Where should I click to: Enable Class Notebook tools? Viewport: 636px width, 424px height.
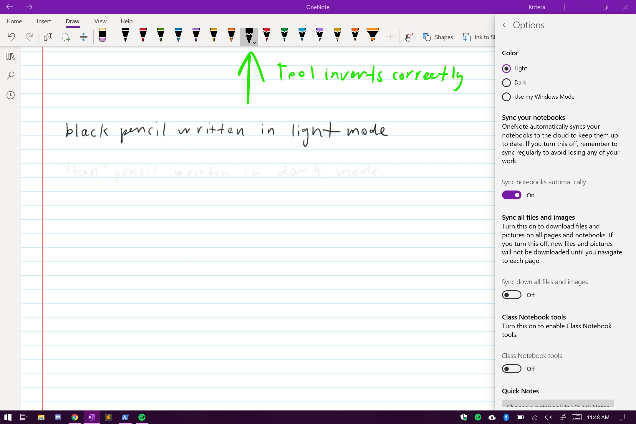point(511,369)
